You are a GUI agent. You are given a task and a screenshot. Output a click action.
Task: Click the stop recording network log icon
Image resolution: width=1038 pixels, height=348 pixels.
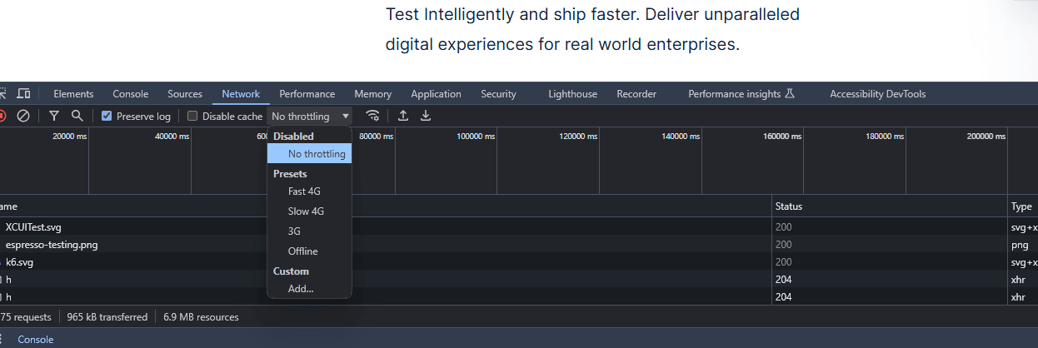point(2,116)
